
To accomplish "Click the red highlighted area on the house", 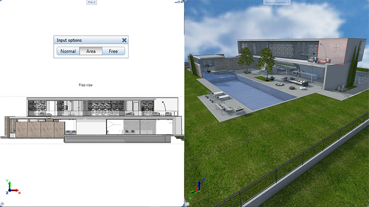I will tap(332, 52).
